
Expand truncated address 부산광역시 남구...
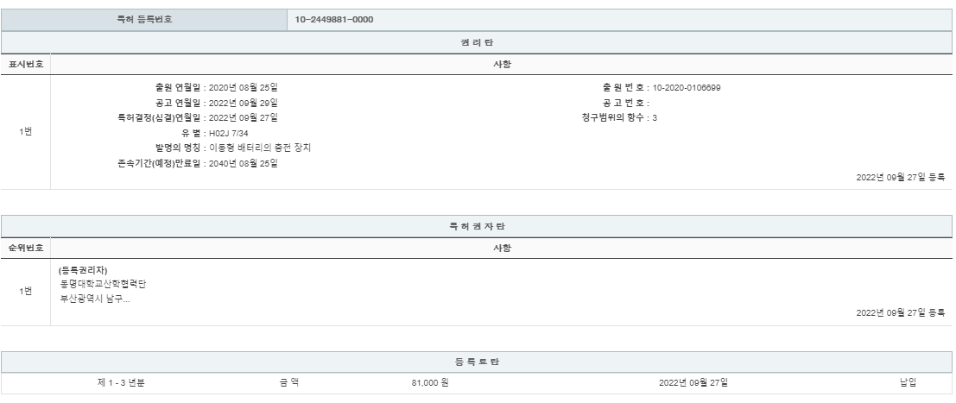click(95, 299)
